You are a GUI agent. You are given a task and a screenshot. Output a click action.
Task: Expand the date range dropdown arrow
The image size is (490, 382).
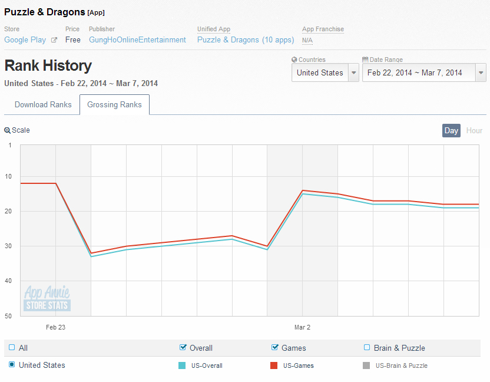point(481,73)
